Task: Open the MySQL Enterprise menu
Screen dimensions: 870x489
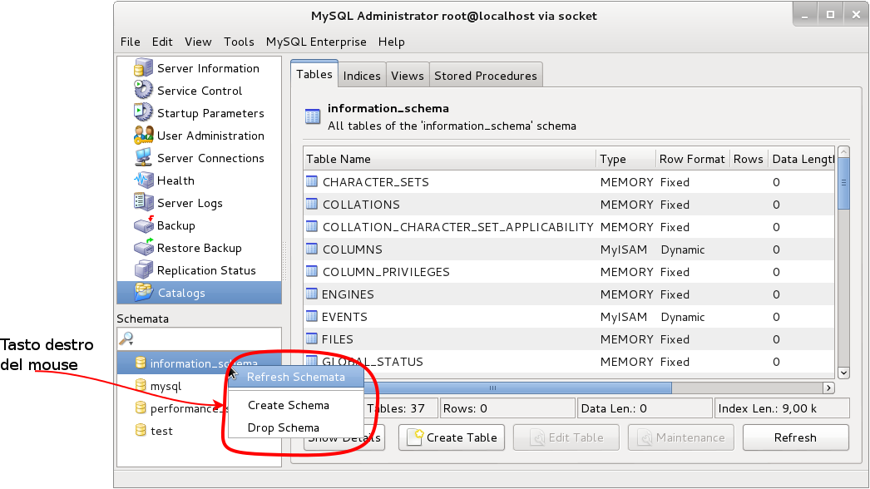Action: pos(316,42)
